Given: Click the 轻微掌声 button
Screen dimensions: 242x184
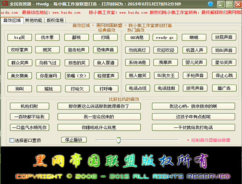Looking at the screenshot, I should click(106, 76).
